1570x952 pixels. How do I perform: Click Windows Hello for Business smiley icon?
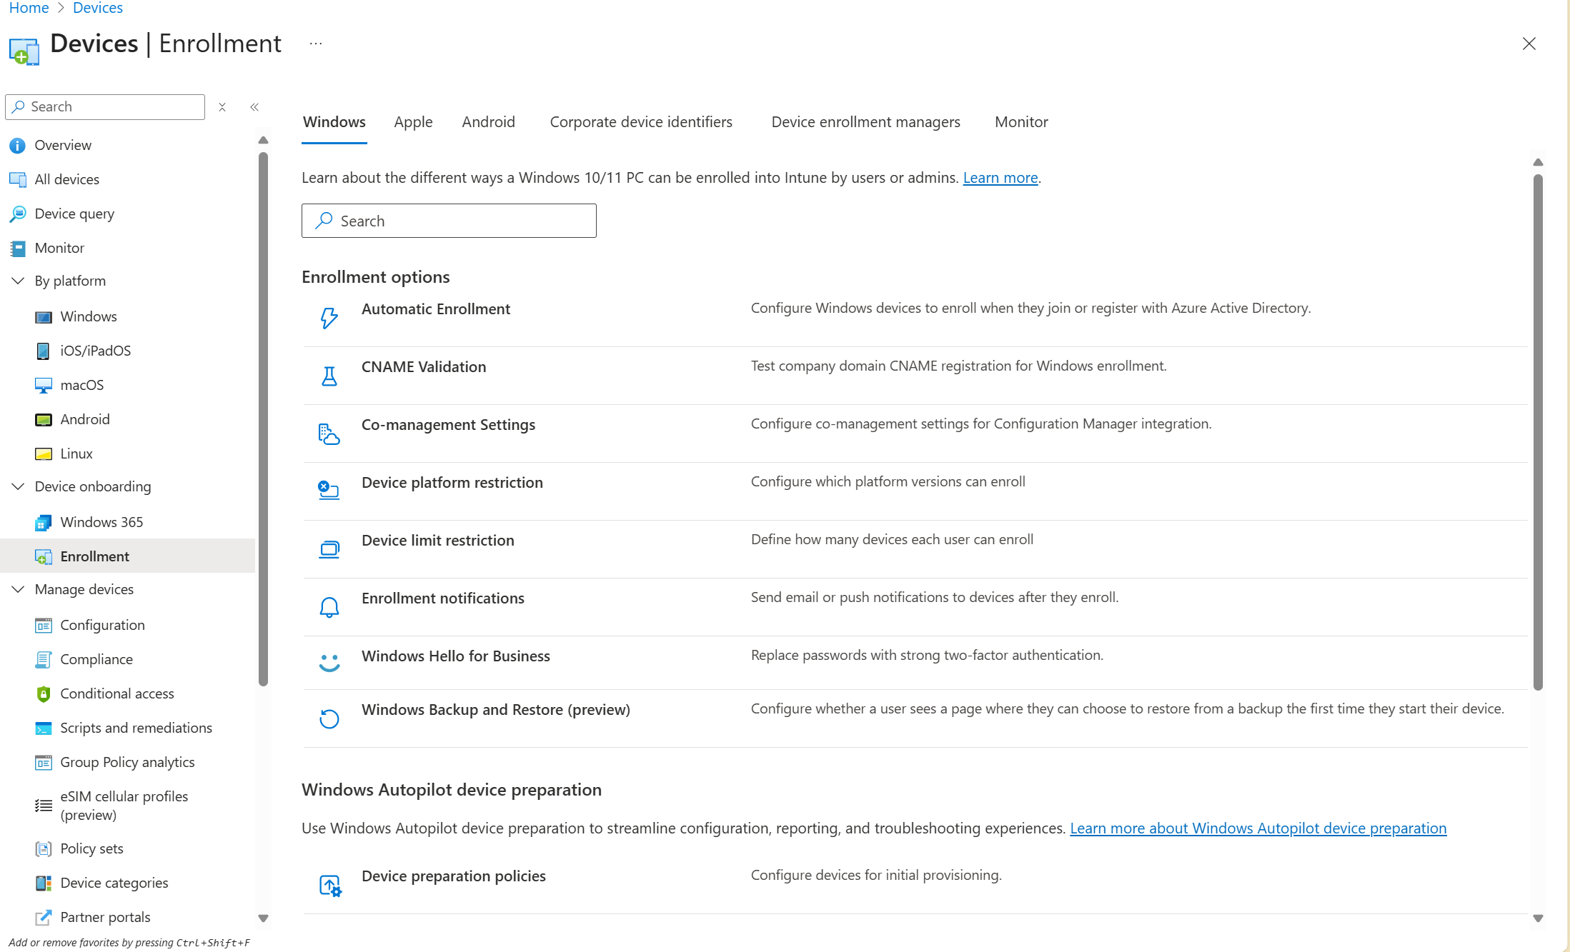coord(329,663)
